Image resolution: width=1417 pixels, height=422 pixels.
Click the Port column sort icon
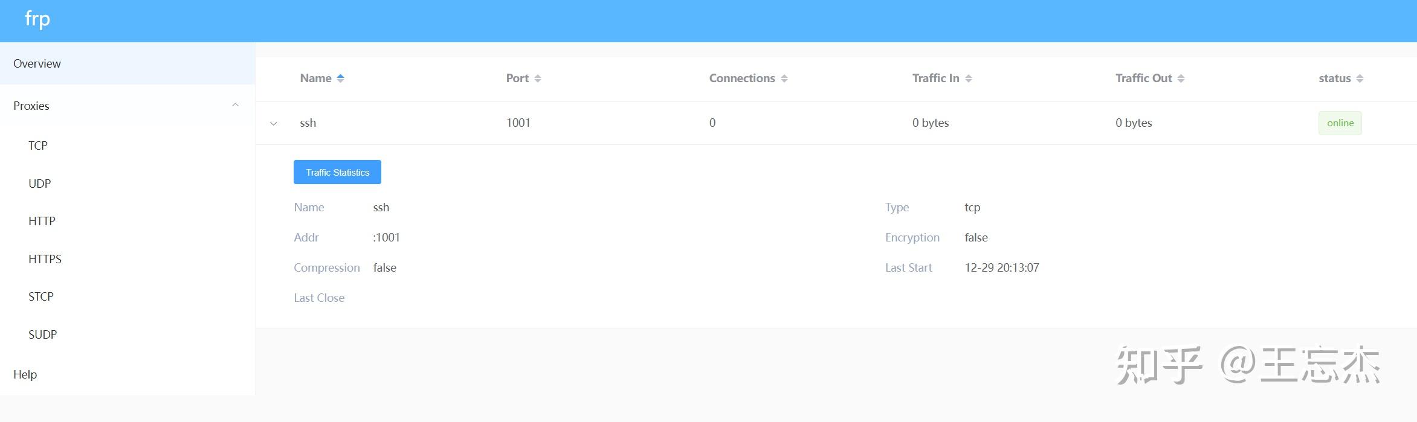(538, 78)
